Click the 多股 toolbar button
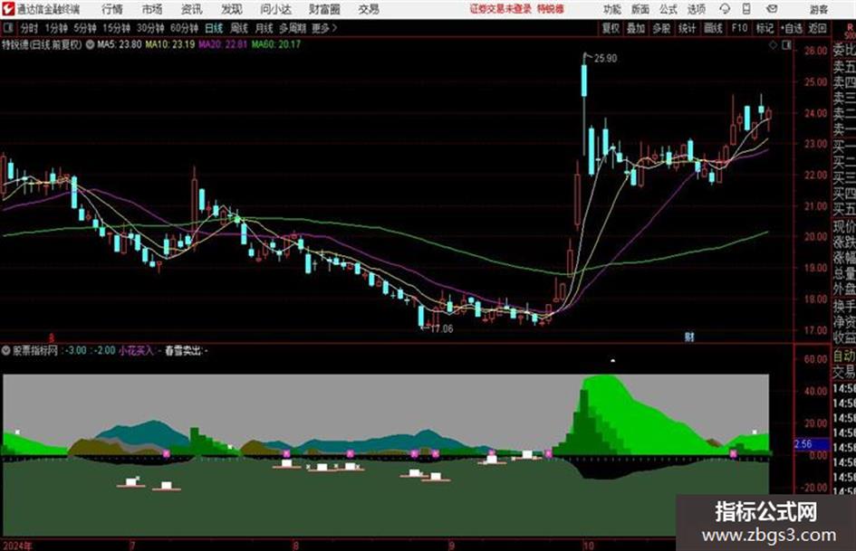 [661, 28]
